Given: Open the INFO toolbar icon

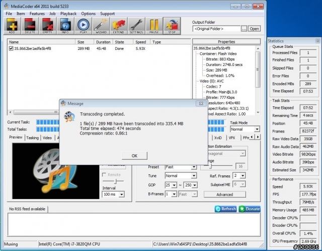Looking at the screenshot, I should click(x=65, y=26).
